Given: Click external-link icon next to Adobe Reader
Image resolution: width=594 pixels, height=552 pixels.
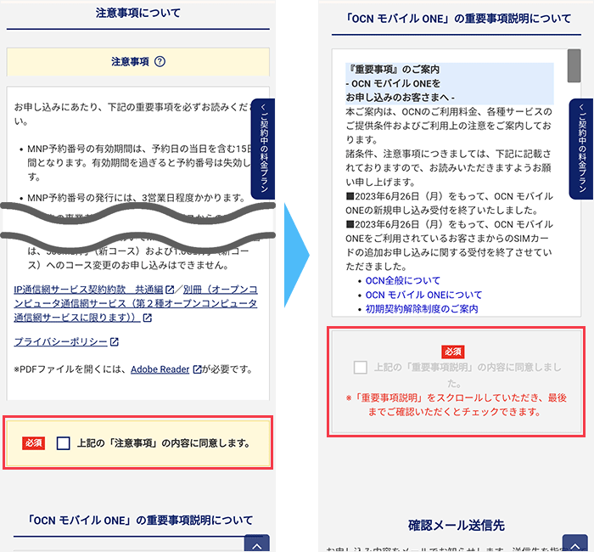Looking at the screenshot, I should [198, 369].
